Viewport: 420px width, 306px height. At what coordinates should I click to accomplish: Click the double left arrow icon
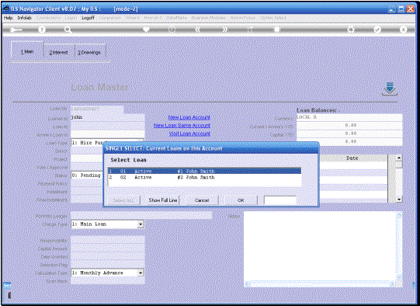pos(198,30)
